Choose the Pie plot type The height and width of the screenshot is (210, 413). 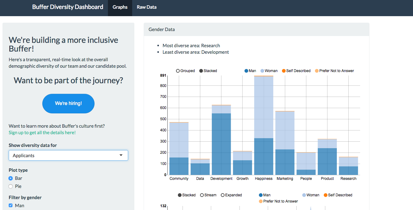point(11,186)
